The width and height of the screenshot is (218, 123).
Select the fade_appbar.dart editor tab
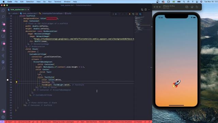click(x=18, y=10)
